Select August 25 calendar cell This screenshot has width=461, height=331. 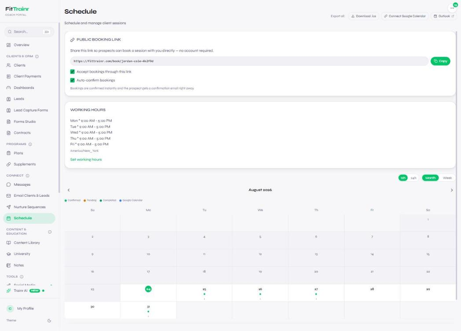[204, 292]
